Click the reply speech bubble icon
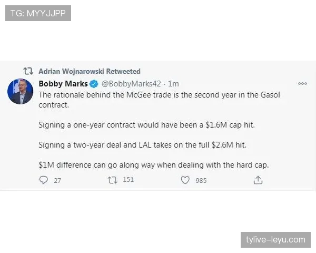The image size is (316, 253). coord(44,180)
